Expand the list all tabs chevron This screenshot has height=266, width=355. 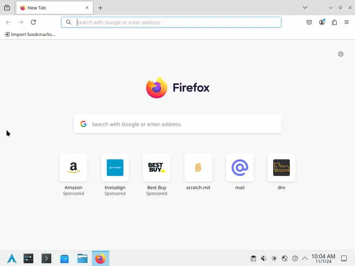click(x=305, y=8)
